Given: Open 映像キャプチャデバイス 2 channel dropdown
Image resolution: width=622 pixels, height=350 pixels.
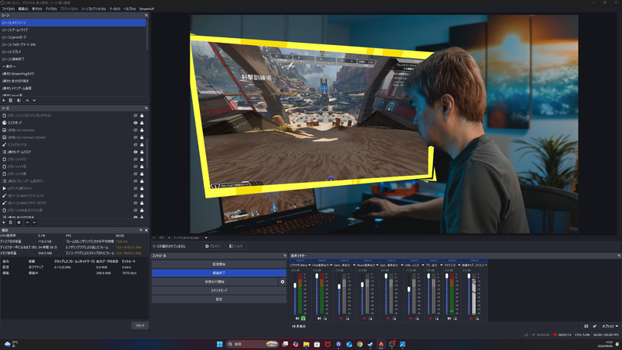Looking at the screenshot, I should 486,265.
